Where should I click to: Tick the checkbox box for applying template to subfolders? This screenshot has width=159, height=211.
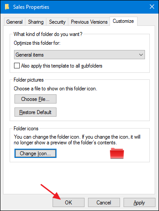(17, 66)
